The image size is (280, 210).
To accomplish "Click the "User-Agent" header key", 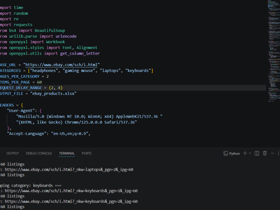I will 21,111.
